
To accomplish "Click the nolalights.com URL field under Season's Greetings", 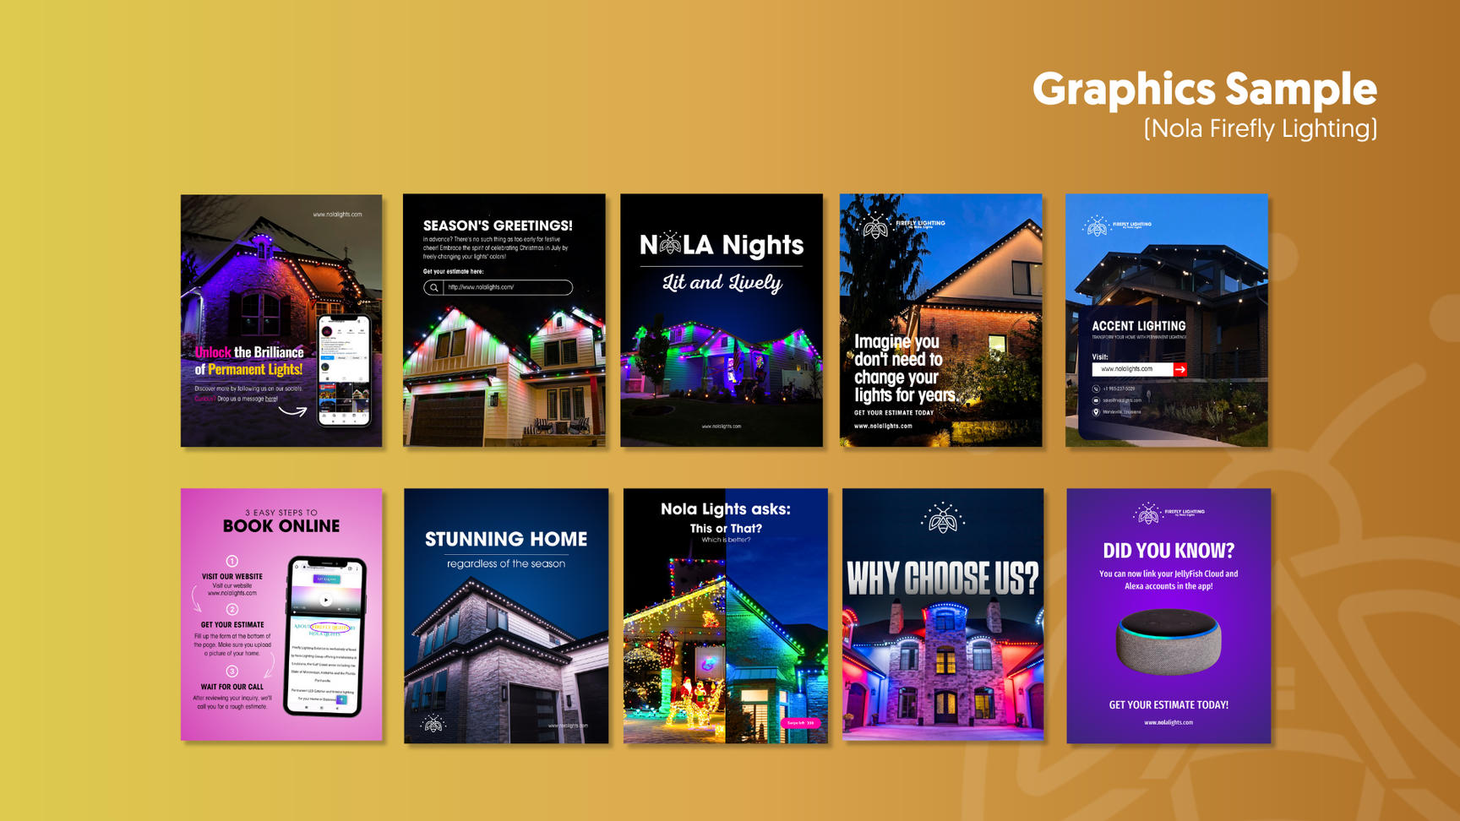I will (x=506, y=288).
